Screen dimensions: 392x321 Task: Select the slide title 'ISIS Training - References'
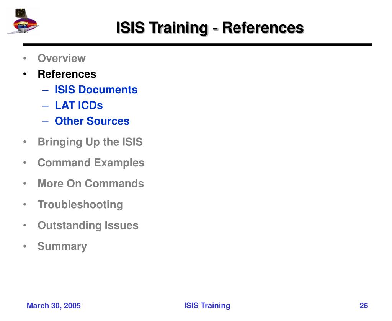[210, 28]
